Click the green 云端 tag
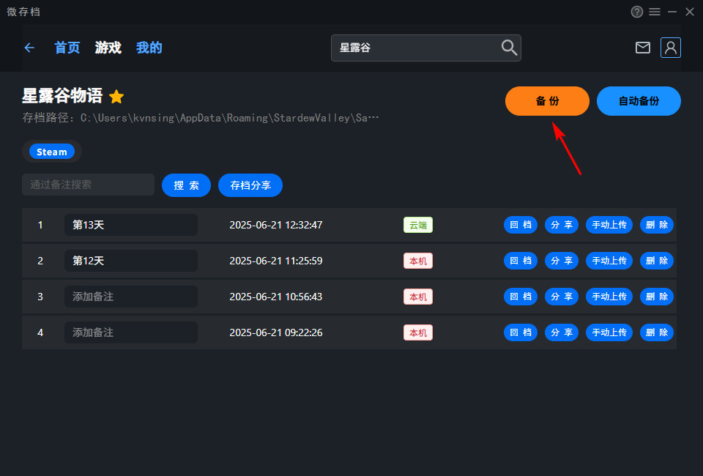 pyautogui.click(x=418, y=225)
